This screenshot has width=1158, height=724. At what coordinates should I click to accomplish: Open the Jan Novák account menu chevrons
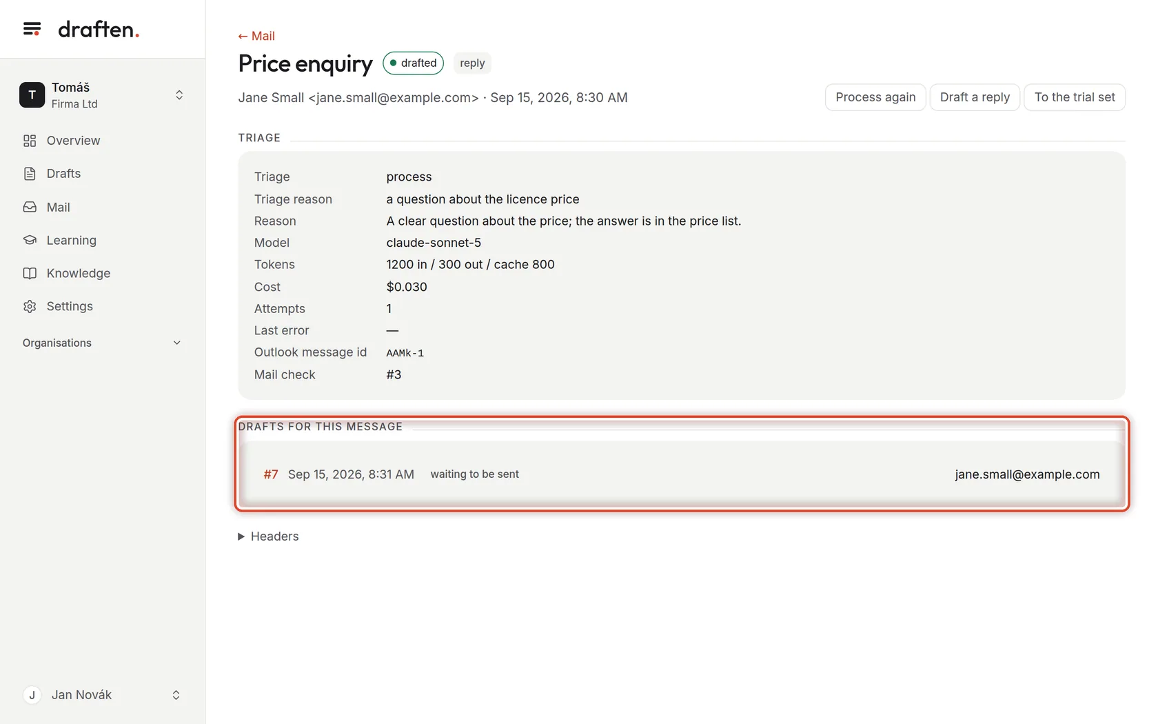(176, 695)
